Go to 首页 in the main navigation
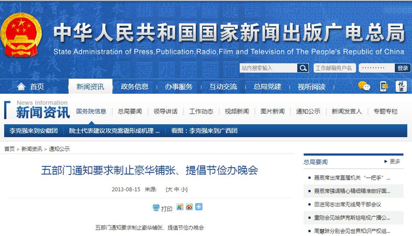 point(36,87)
